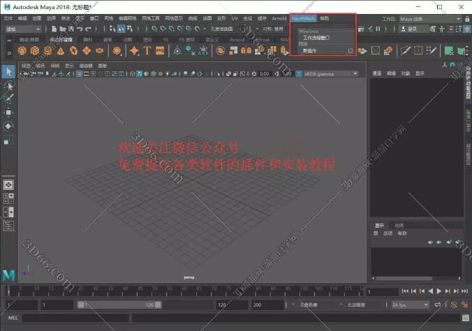Activate the Move tool in toolbox

(8, 112)
